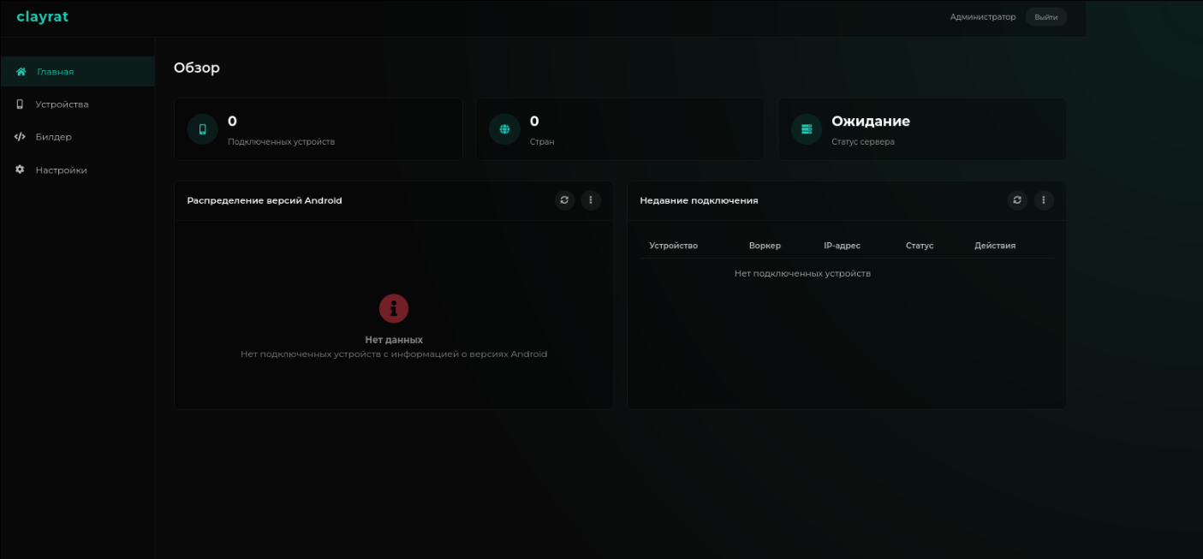Click the red info icon above Нет данных

394,308
